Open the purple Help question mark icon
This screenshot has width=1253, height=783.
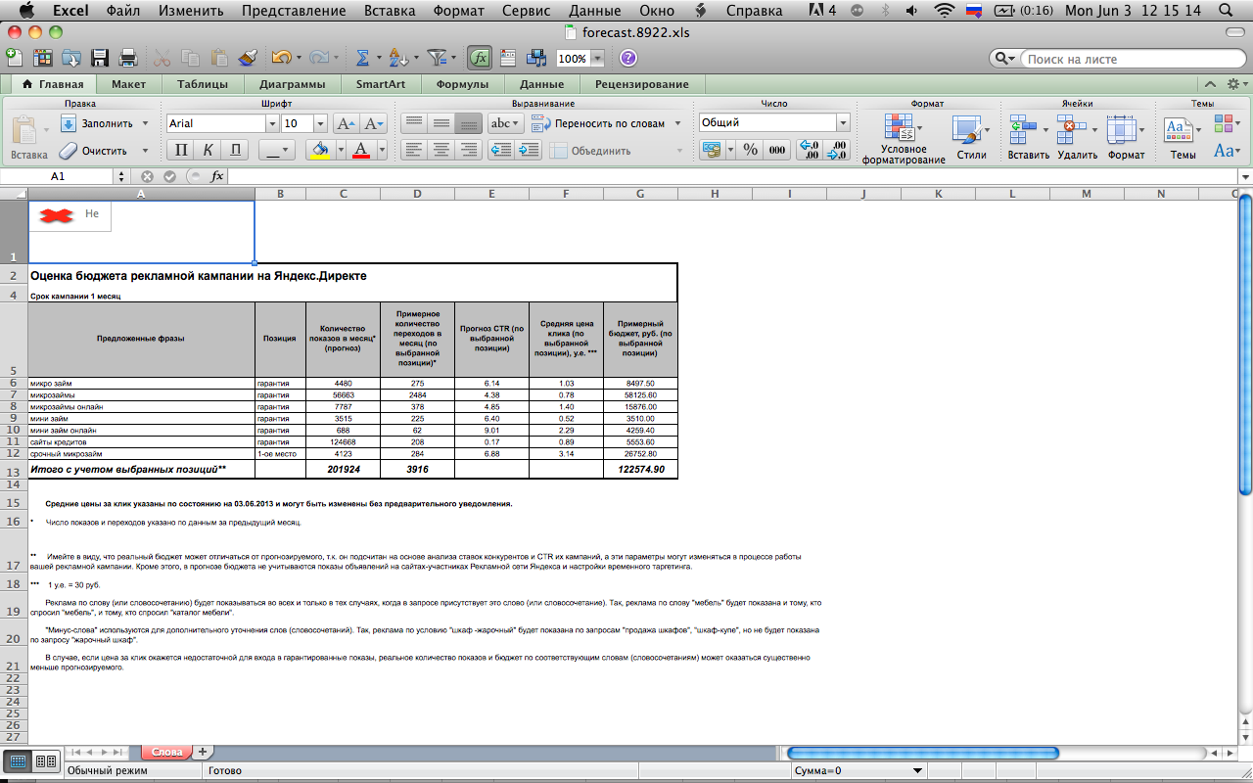coord(628,58)
